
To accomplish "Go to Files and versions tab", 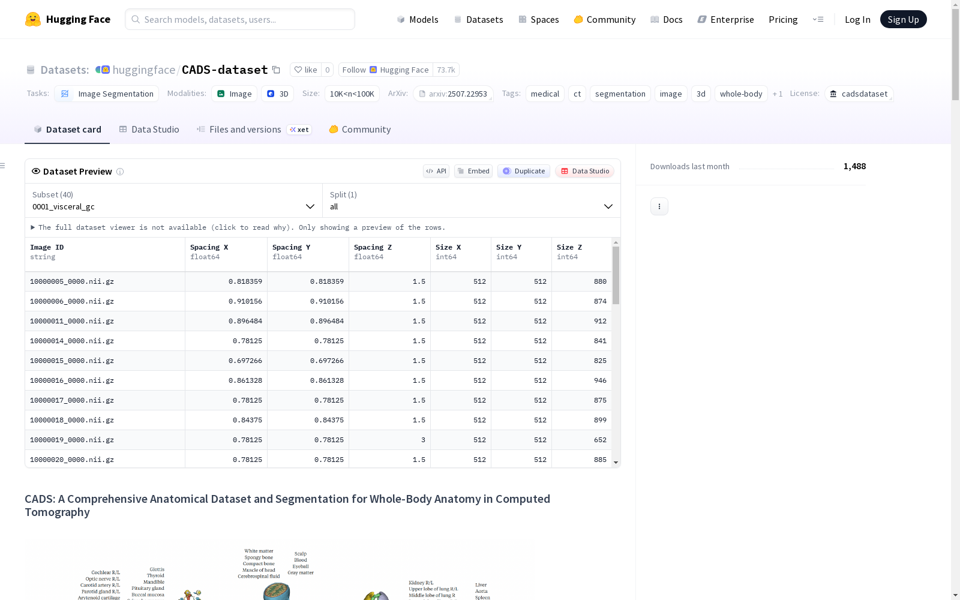I will coord(254,130).
